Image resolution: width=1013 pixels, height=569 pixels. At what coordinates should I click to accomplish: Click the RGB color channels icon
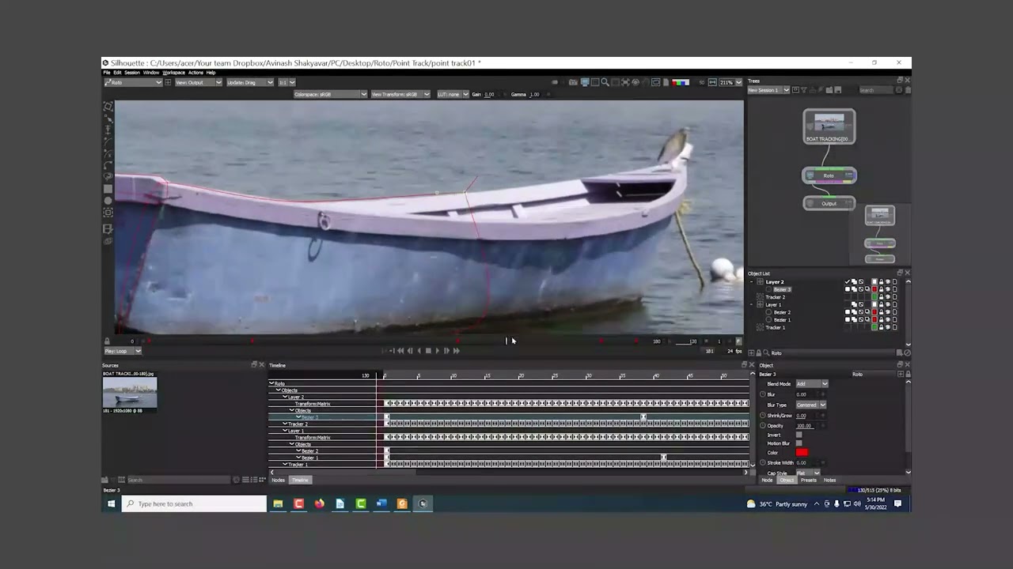pos(681,82)
